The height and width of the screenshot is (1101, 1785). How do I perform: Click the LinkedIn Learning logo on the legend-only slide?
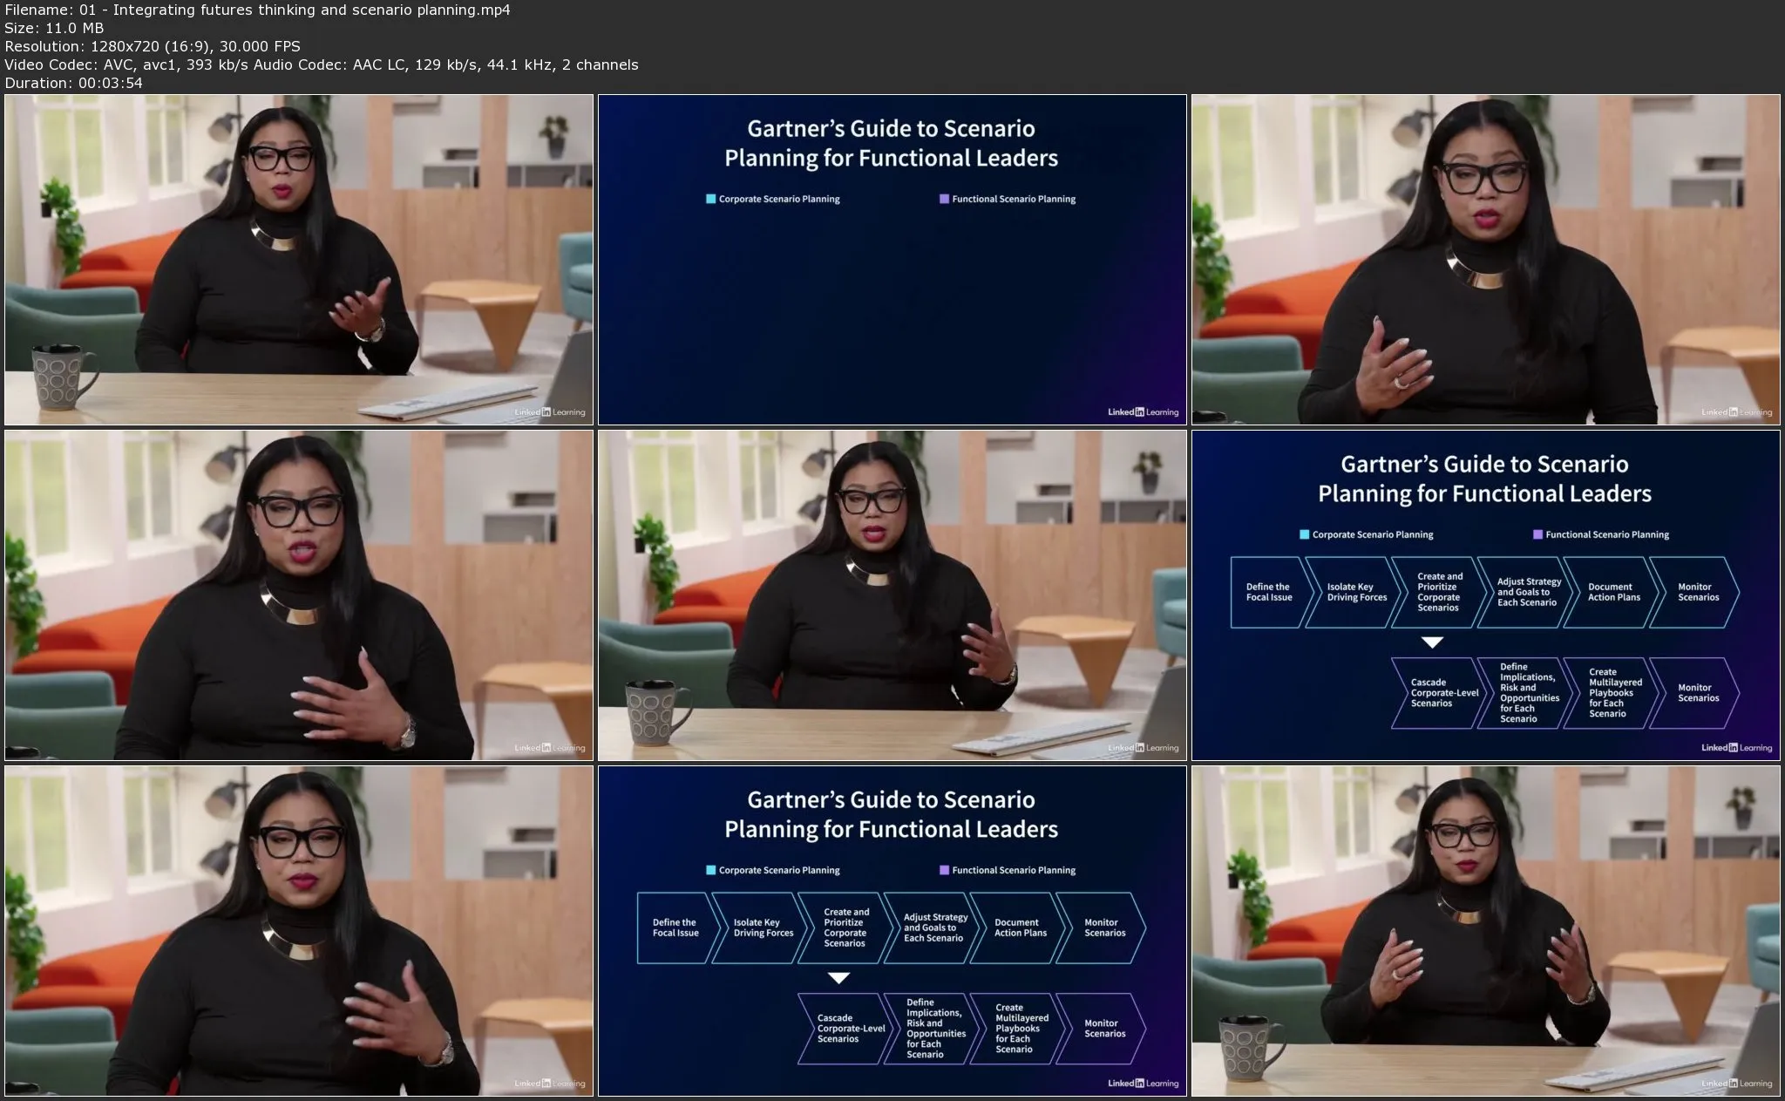click(1143, 412)
